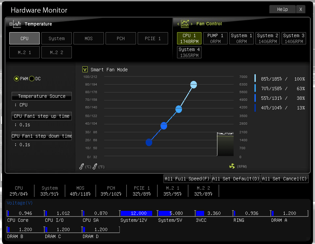Choose the CPU 1 fan at 1748RPM
The image size is (315, 244).
pyautogui.click(x=189, y=38)
